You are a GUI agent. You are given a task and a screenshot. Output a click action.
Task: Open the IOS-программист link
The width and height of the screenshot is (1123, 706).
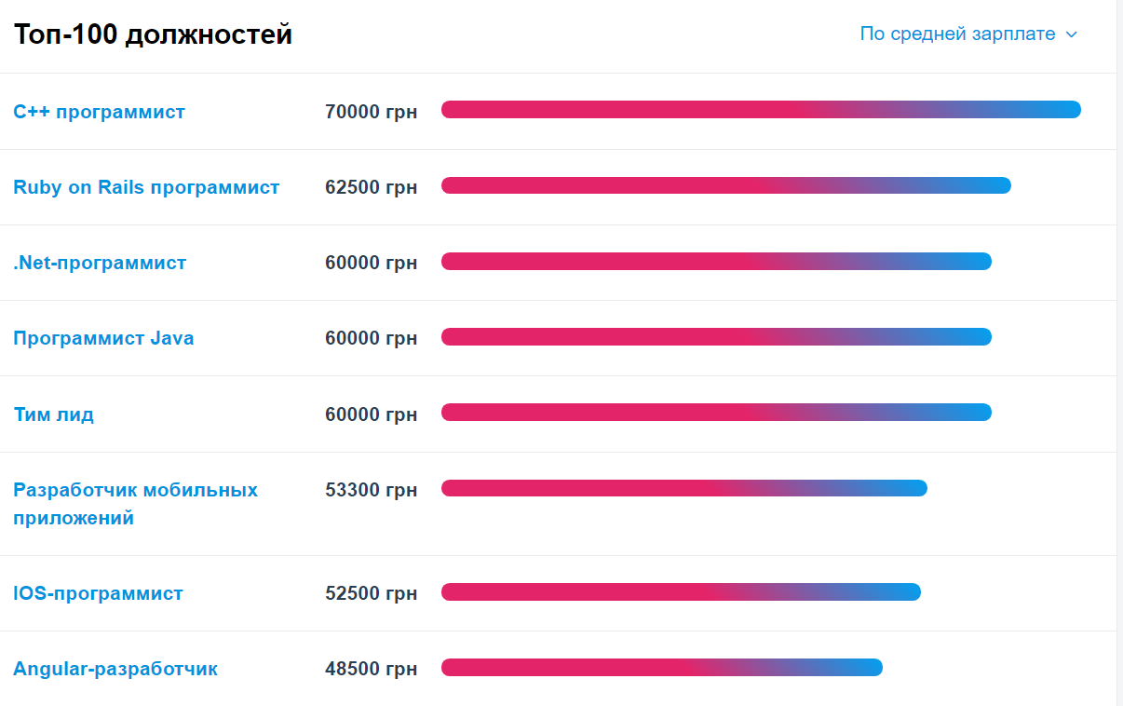click(x=98, y=593)
